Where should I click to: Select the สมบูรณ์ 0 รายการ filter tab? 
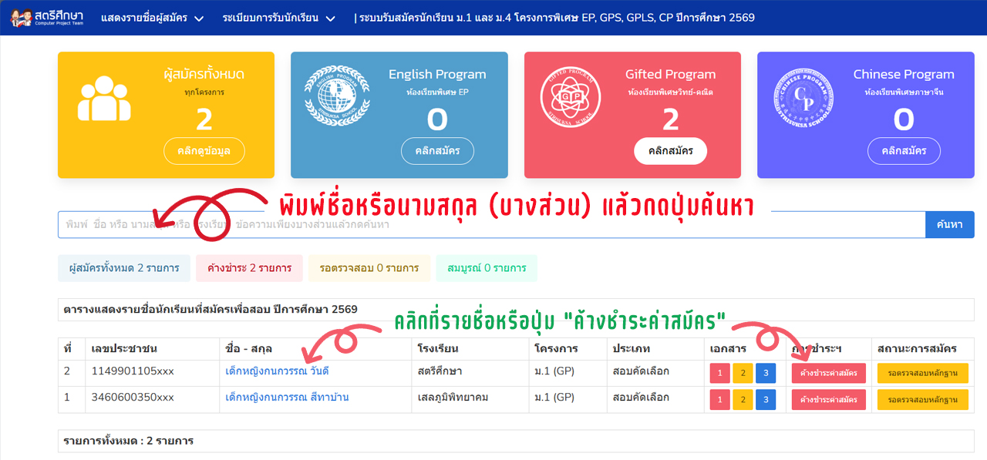click(x=487, y=268)
